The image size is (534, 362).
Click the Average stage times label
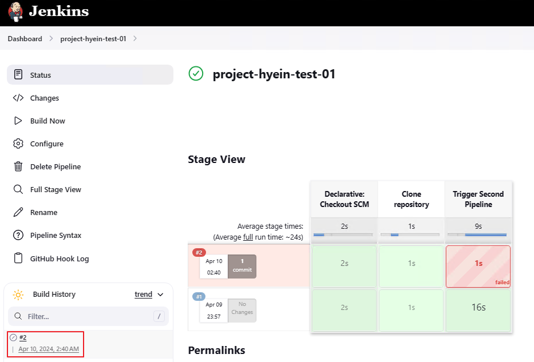coord(270,226)
